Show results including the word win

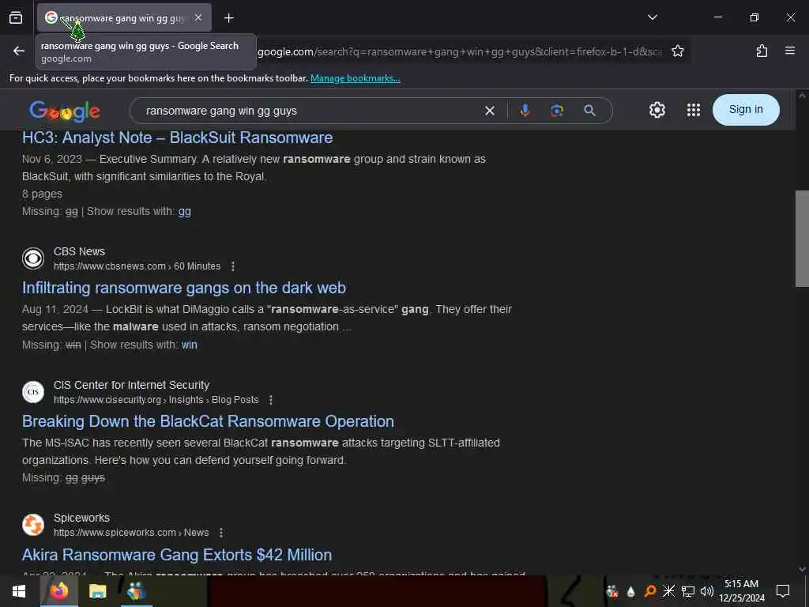[190, 345]
